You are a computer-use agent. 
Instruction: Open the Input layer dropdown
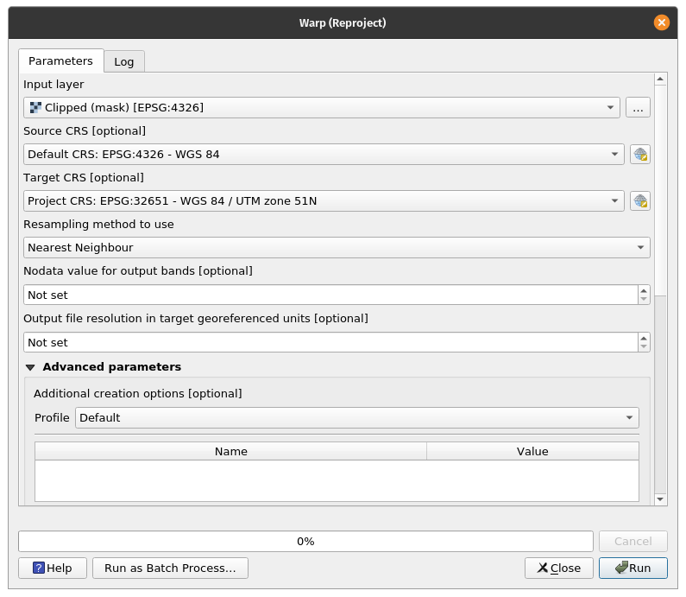pyautogui.click(x=321, y=108)
